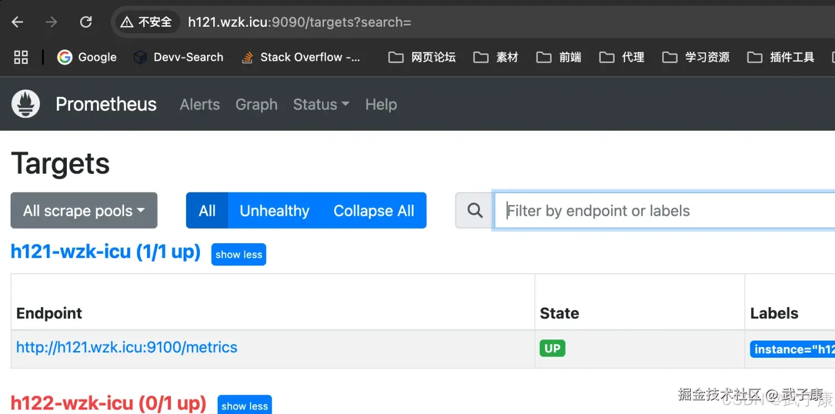
Task: Open the Devv-Search bookmark
Action: point(178,57)
